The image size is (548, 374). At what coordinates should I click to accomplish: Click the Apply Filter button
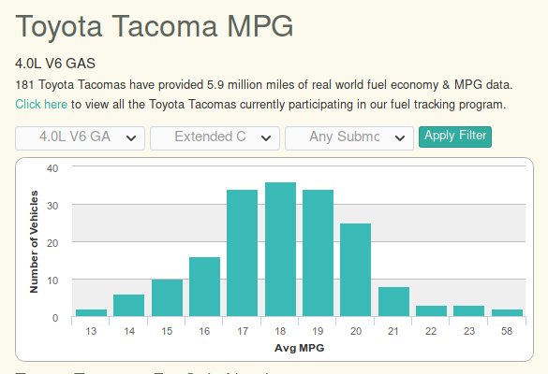tap(455, 137)
